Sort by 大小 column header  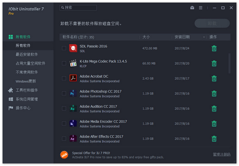[x=146, y=37]
